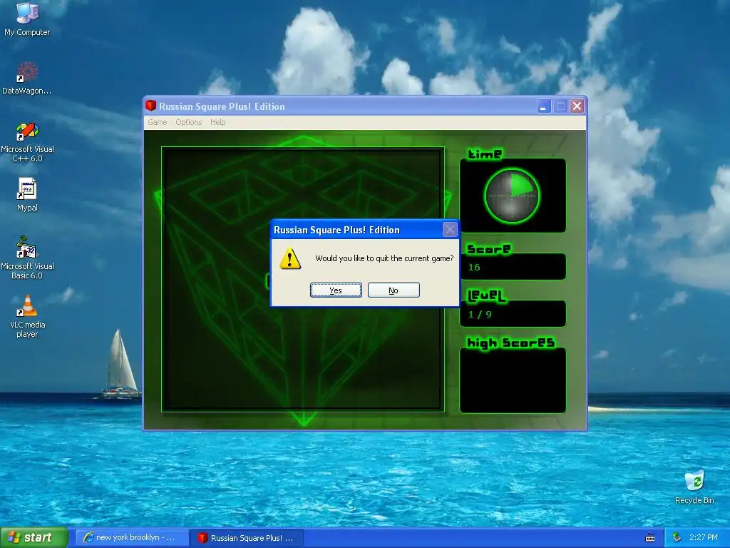The image size is (730, 548).
Task: Click the keyboard icon in the taskbar
Action: tap(650, 538)
